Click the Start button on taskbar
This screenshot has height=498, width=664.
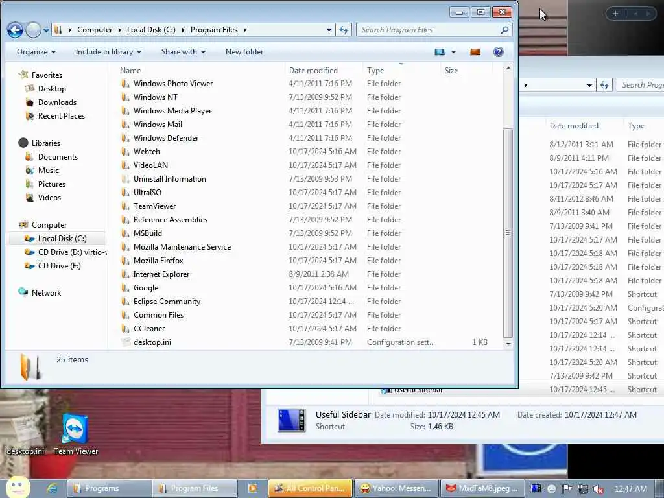coord(18,488)
